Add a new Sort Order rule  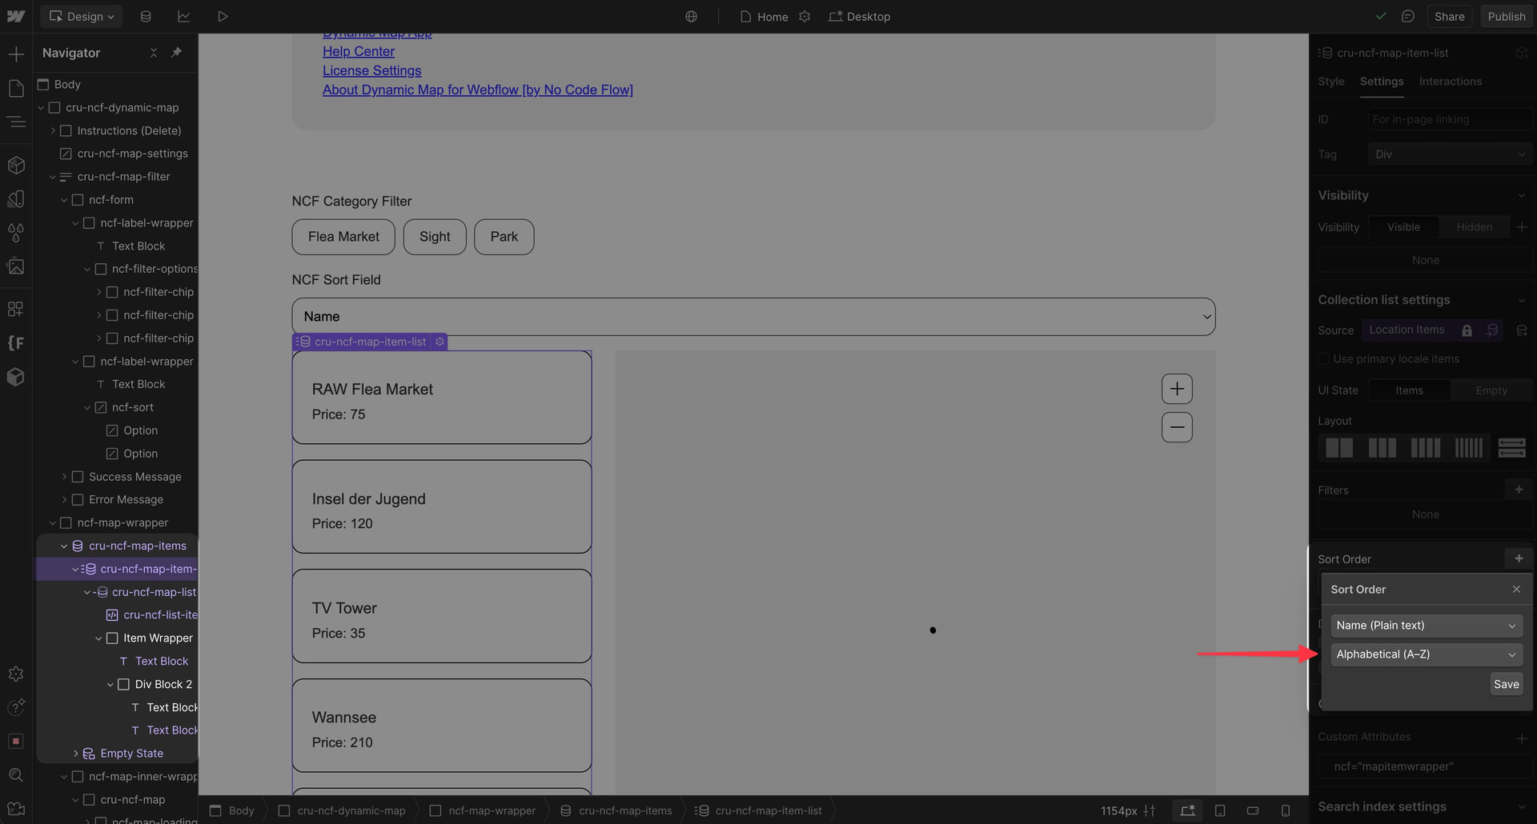[1519, 558]
